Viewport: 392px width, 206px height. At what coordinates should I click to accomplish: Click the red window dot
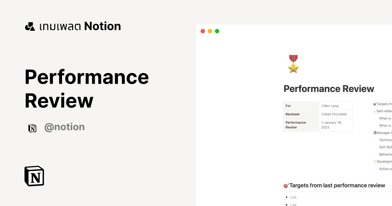click(203, 31)
